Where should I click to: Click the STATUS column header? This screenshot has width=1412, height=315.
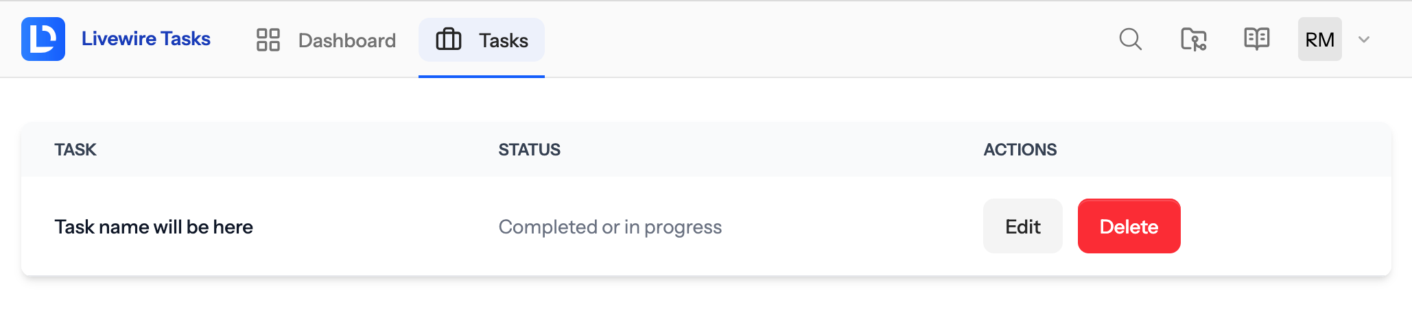[x=529, y=149]
